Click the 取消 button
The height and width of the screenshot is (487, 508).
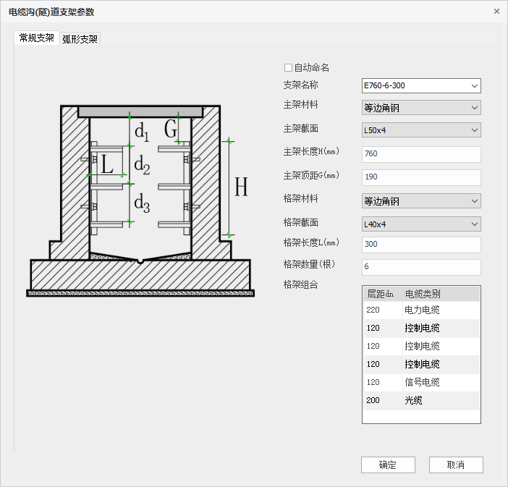tap(456, 465)
